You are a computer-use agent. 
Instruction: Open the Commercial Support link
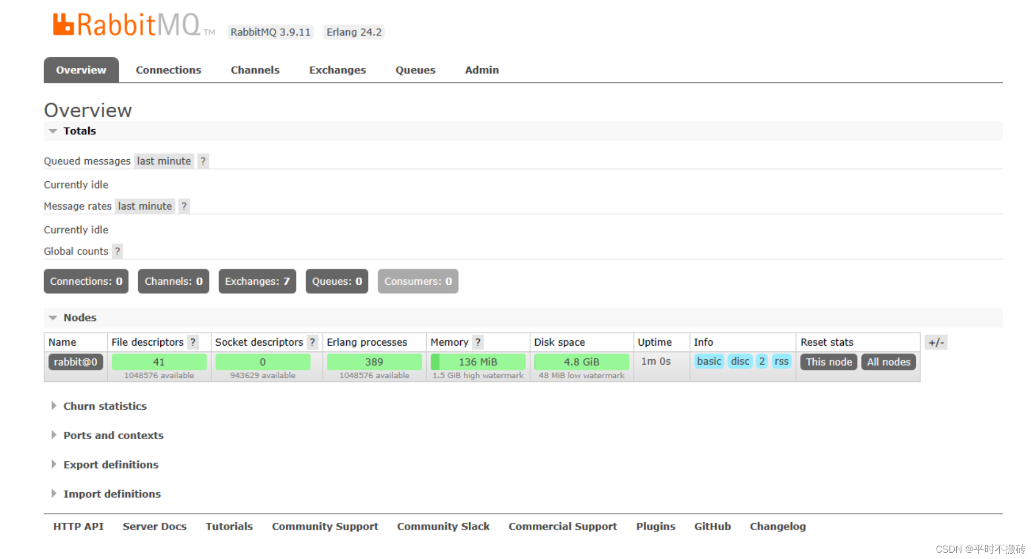click(563, 526)
